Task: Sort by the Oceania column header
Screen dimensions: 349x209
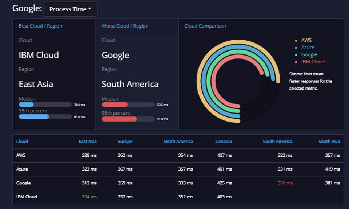Action: click(x=224, y=142)
